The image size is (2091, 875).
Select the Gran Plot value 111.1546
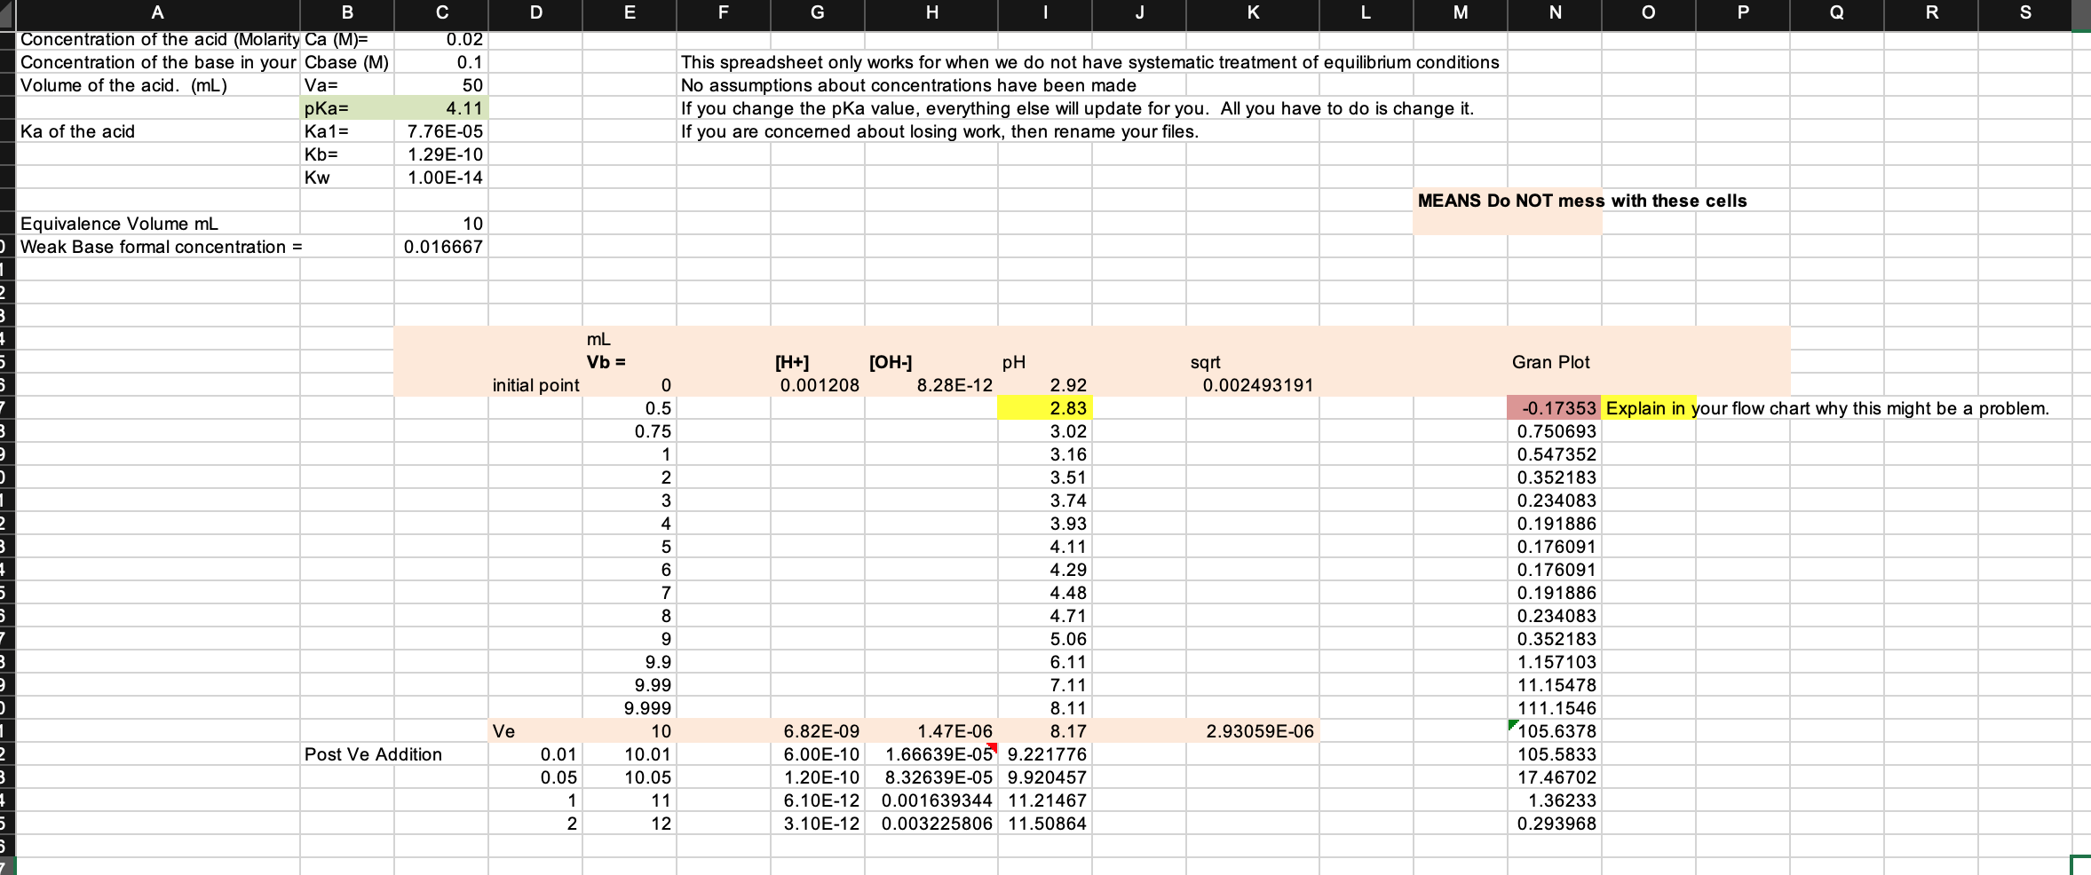[x=1555, y=708]
